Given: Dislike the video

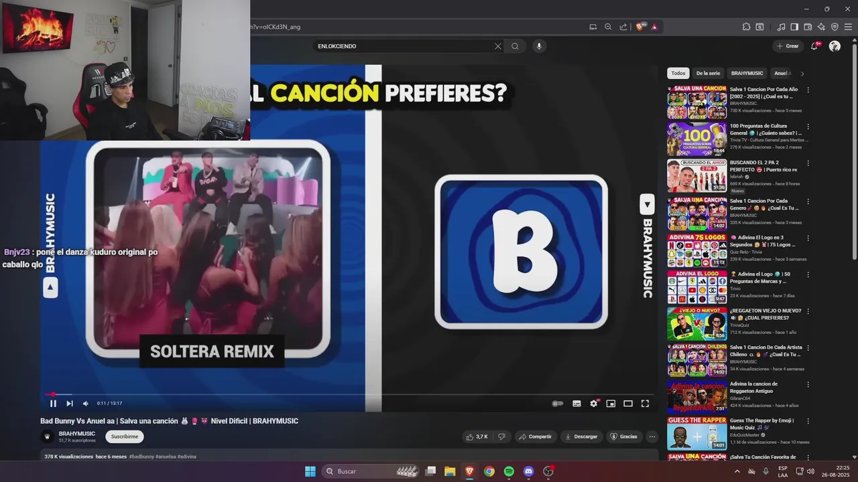Looking at the screenshot, I should click(x=501, y=436).
